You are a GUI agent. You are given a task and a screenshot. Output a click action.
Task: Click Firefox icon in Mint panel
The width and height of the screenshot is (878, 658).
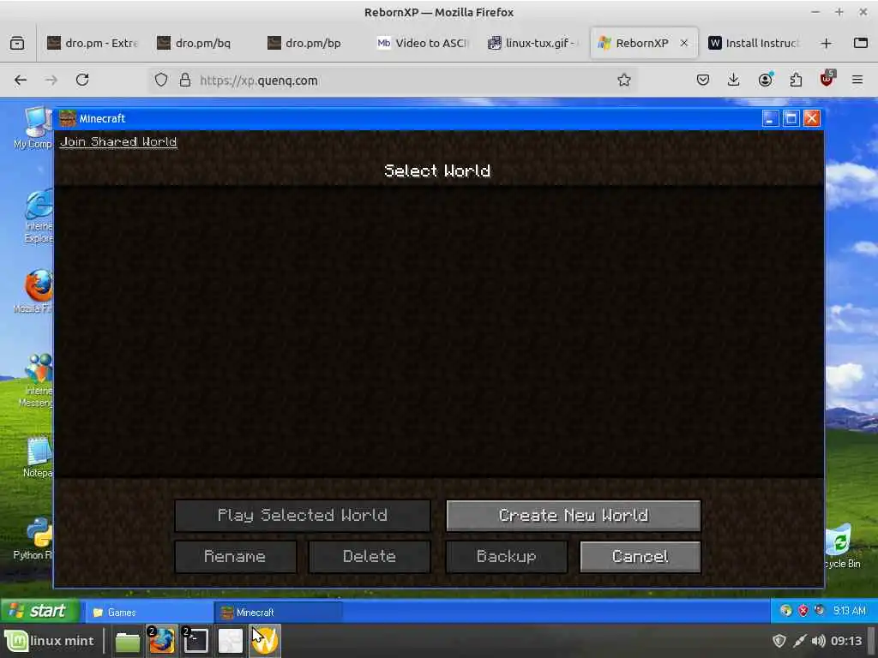pos(162,641)
